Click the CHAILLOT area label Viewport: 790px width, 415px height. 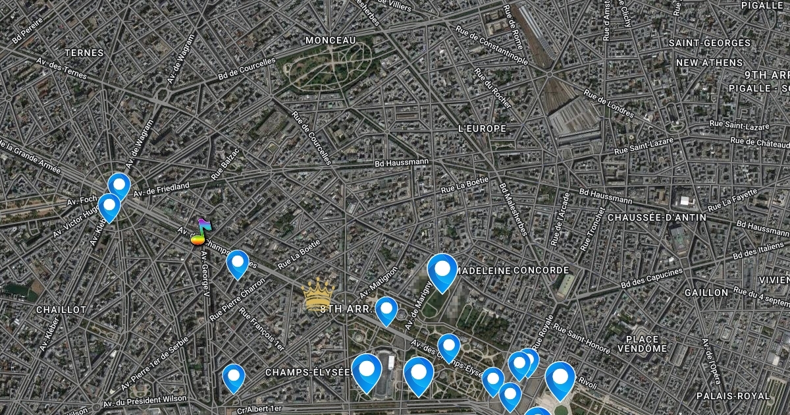pyautogui.click(x=61, y=309)
